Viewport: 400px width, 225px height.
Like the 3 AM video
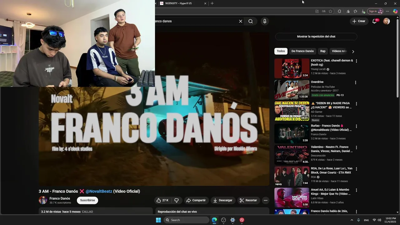tap(162, 200)
